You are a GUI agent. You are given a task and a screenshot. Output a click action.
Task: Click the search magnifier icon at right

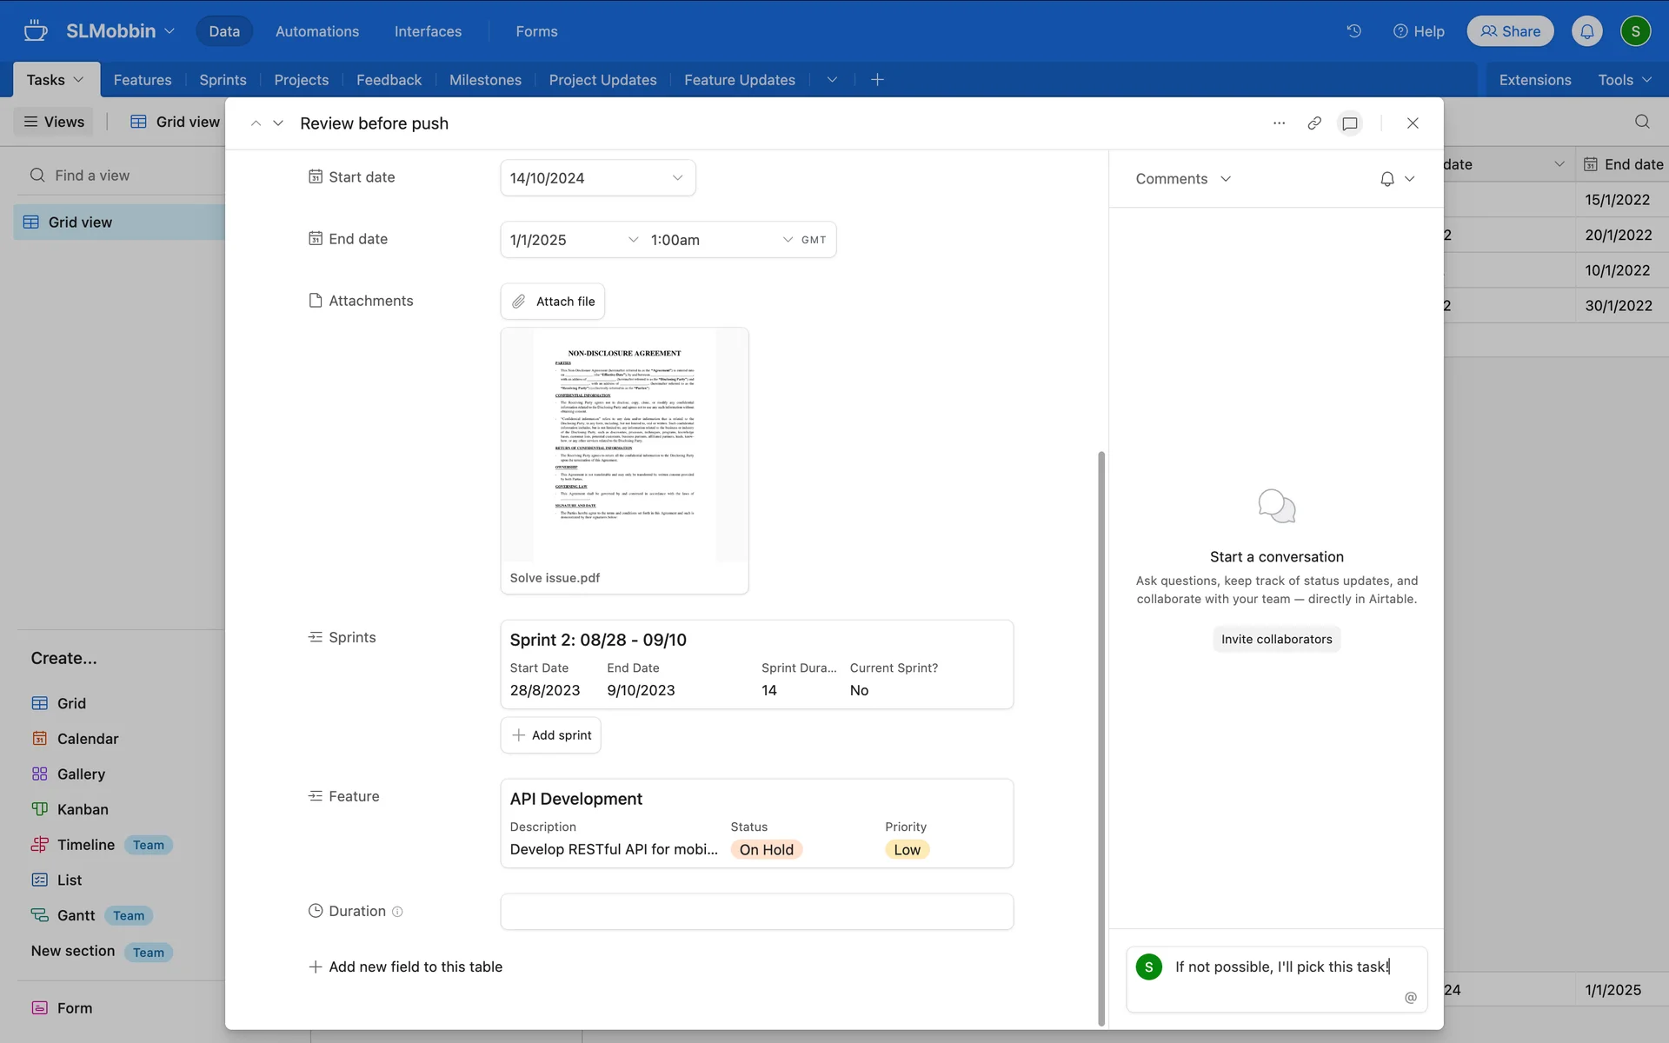1642,122
